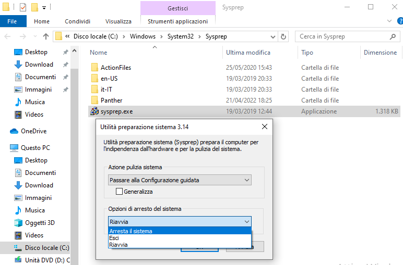Expand the address bar history dropdown
This screenshot has width=403, height=265.
tap(273, 36)
